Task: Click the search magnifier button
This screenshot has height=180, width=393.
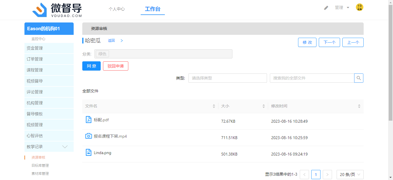Action: [359, 78]
